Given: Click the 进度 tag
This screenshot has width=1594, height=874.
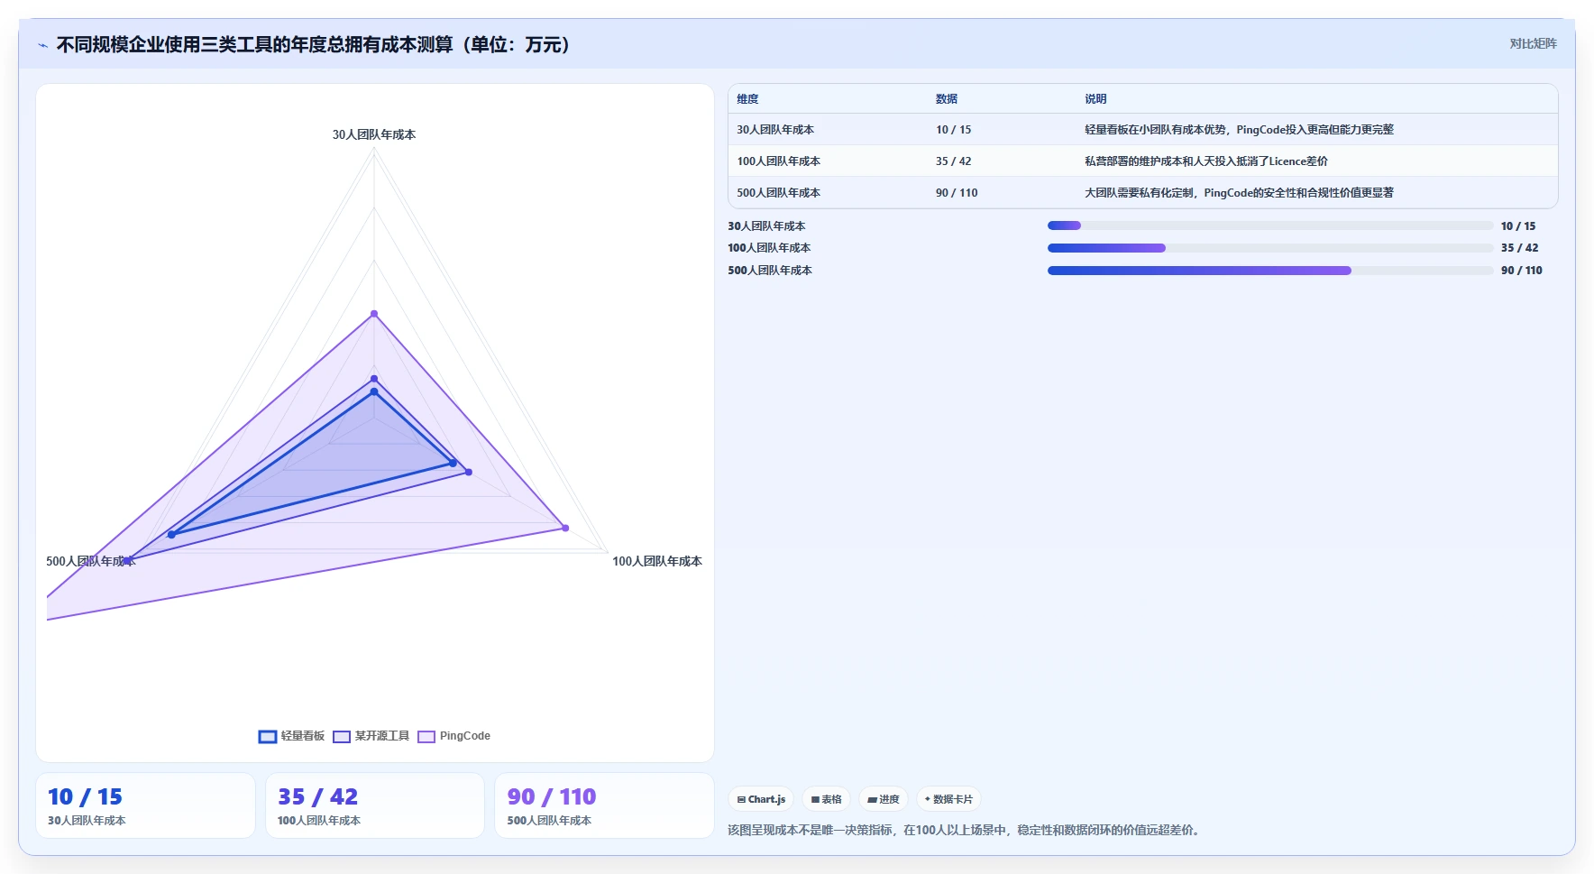Looking at the screenshot, I should [884, 799].
